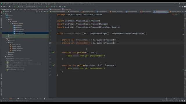Click Expand All icon in Project panel header
Viewport: 186px width, 104px height.
39,12
